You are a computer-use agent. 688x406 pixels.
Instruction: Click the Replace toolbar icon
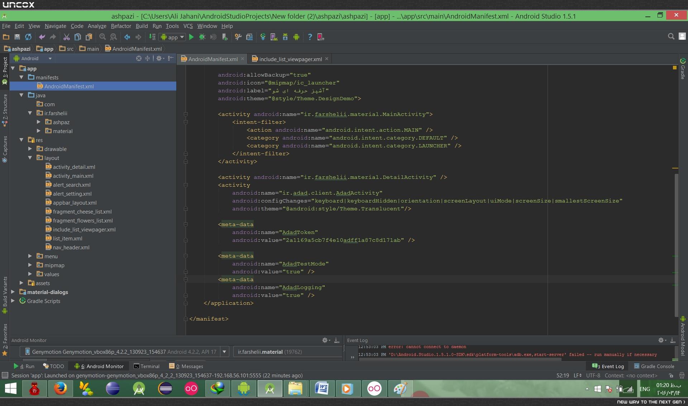click(x=114, y=37)
